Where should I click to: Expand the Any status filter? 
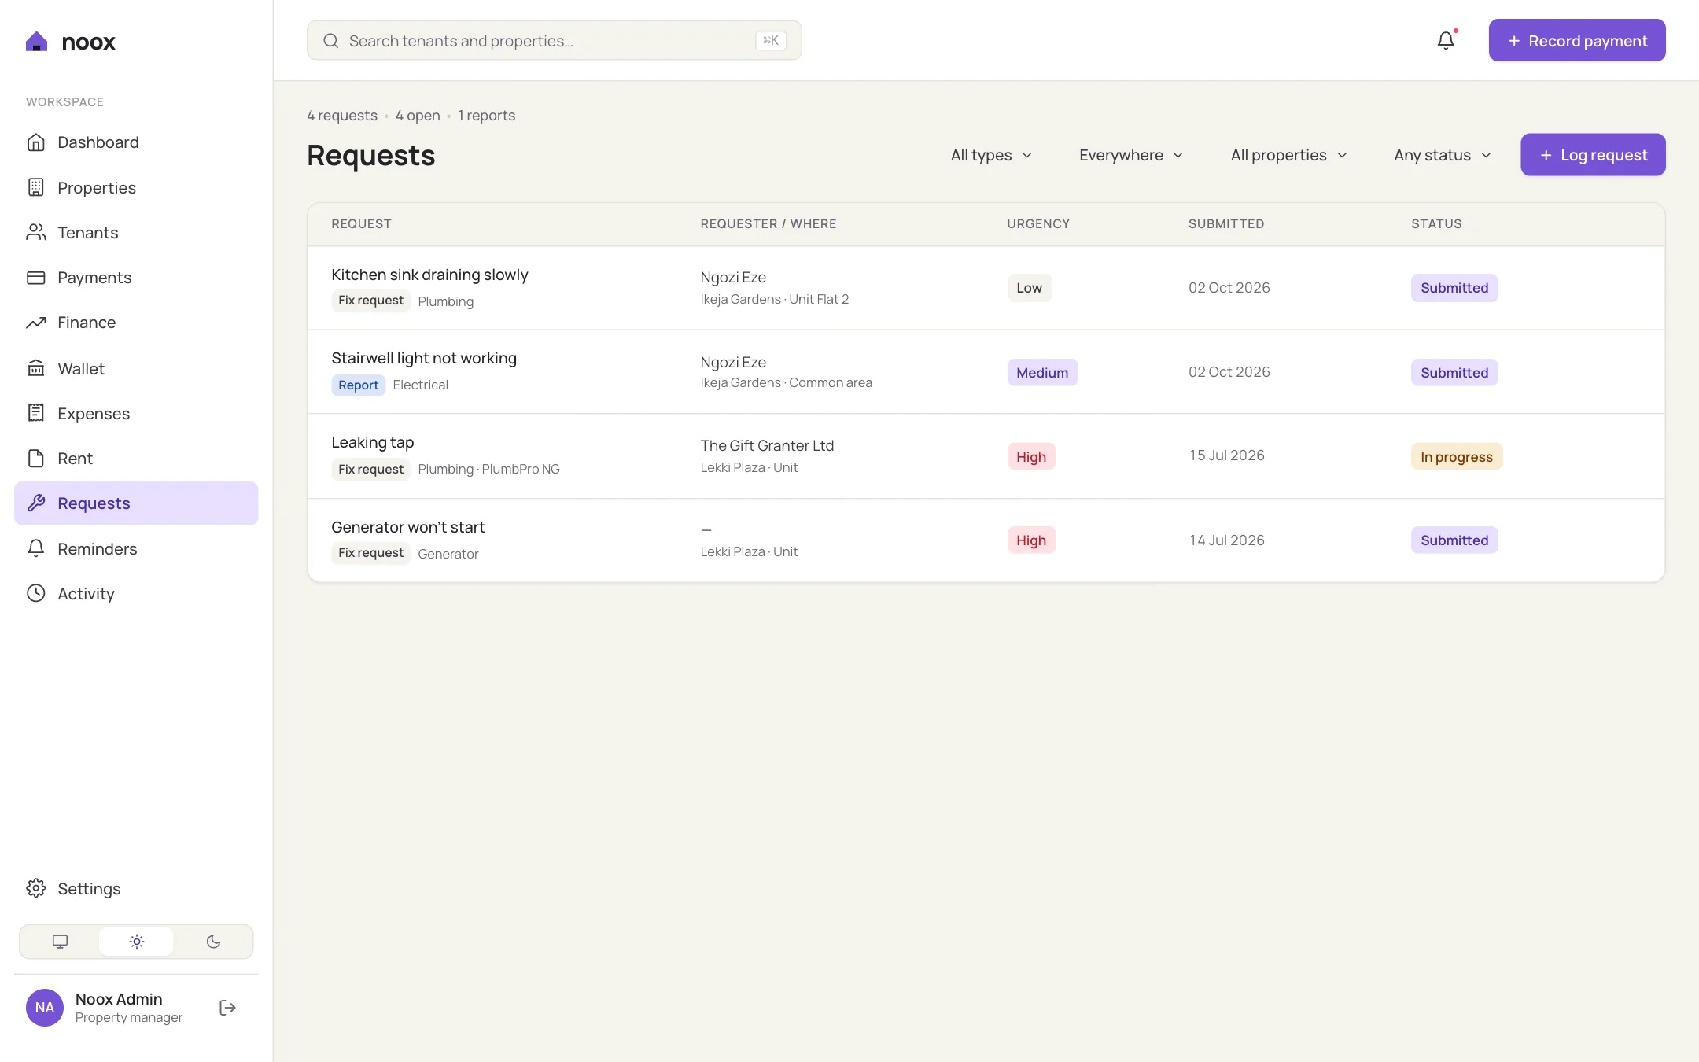tap(1443, 155)
